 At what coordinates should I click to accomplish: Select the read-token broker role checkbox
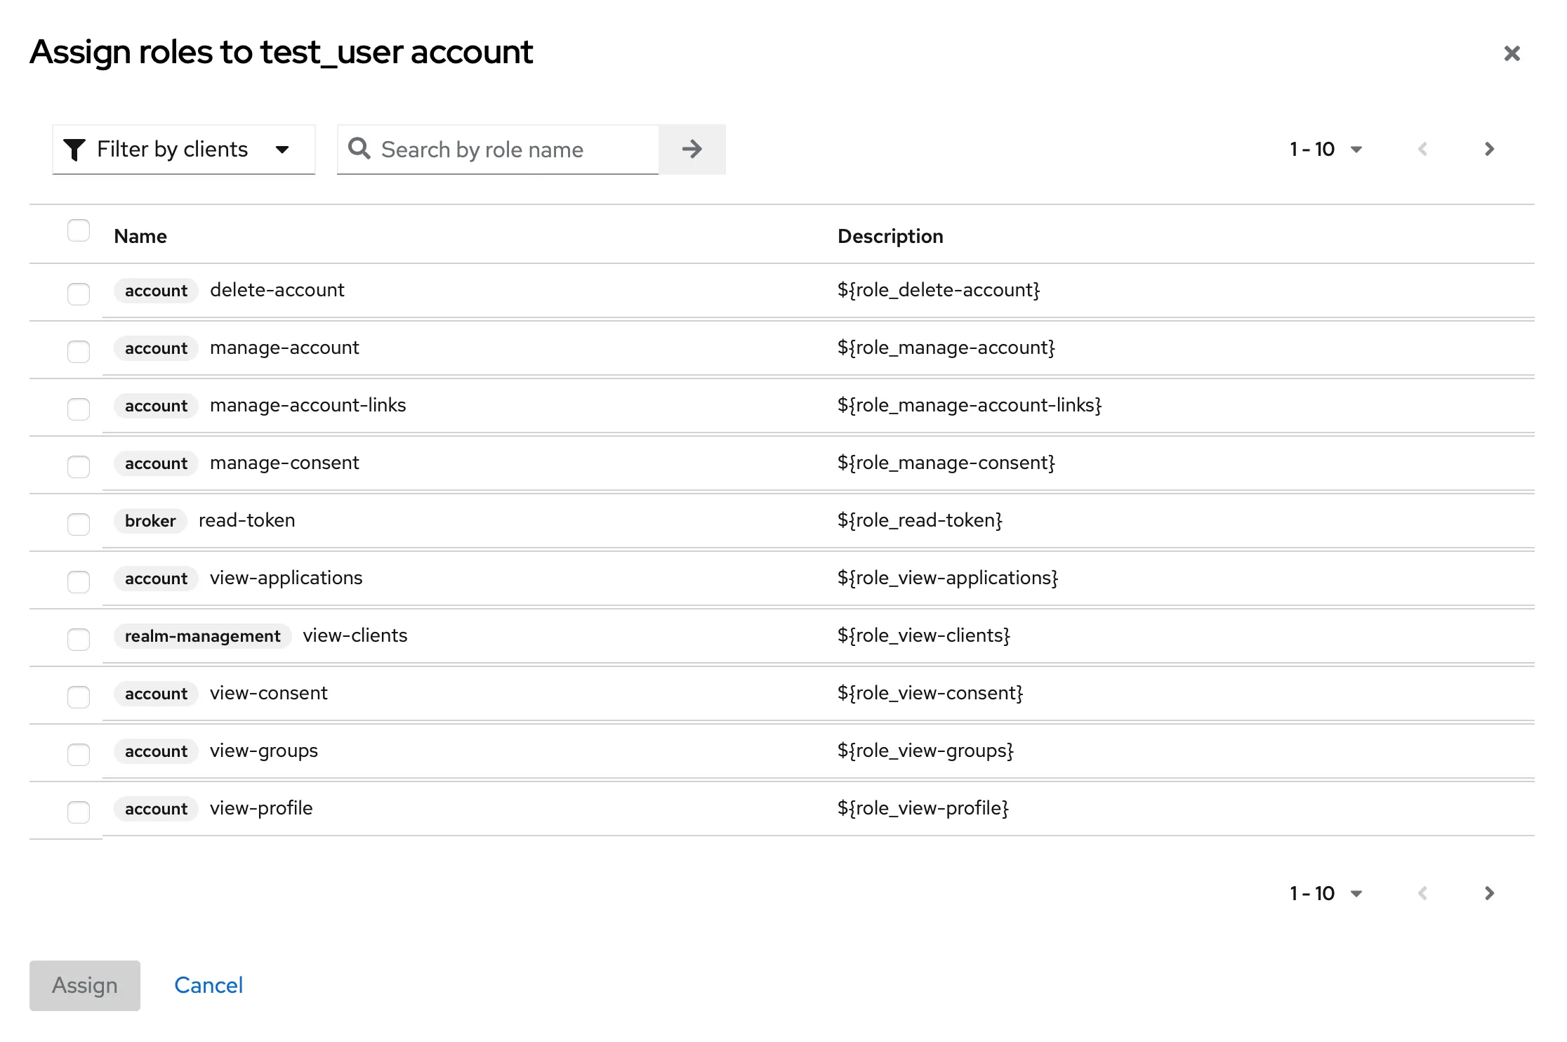(x=79, y=524)
